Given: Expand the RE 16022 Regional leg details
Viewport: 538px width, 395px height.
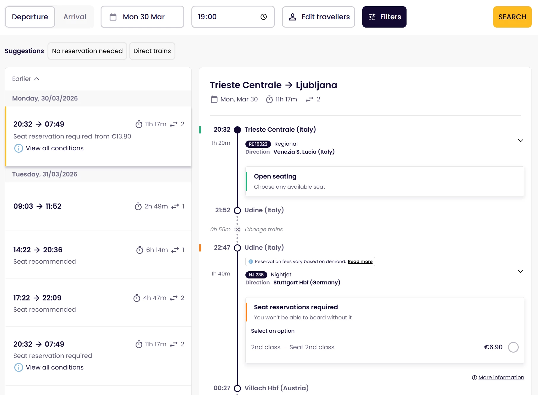Looking at the screenshot, I should click(x=520, y=141).
